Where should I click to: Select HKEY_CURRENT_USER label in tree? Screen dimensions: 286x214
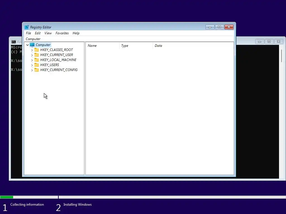56,55
